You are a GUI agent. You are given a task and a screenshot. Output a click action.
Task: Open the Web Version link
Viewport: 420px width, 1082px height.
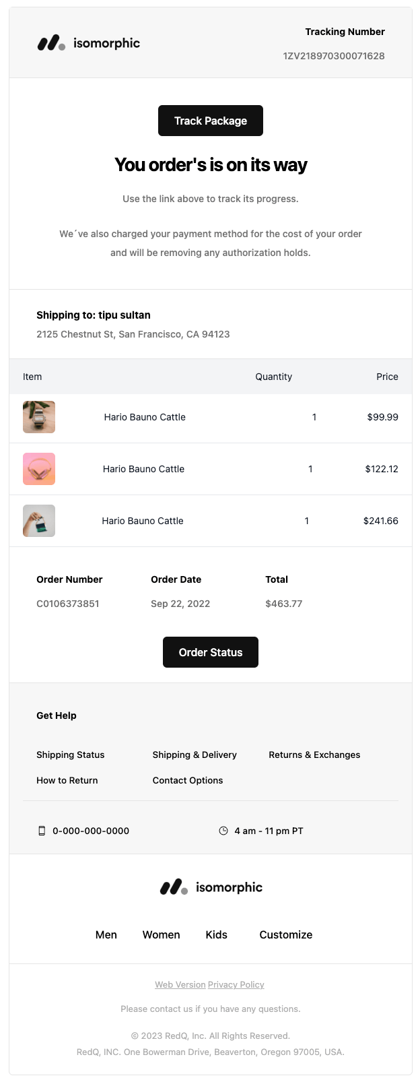(x=180, y=984)
